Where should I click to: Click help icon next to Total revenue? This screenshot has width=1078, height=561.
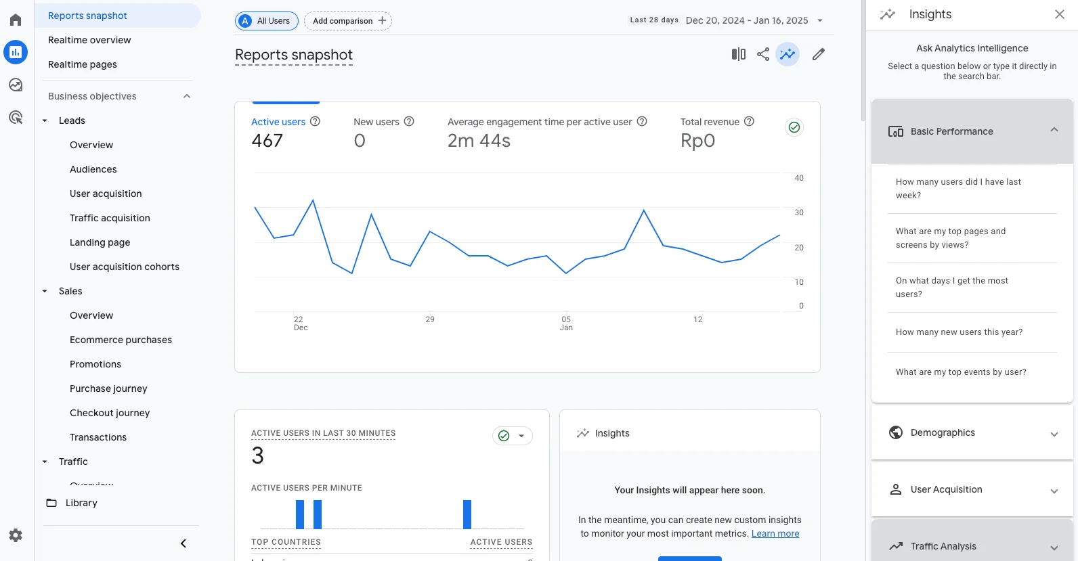pyautogui.click(x=749, y=121)
